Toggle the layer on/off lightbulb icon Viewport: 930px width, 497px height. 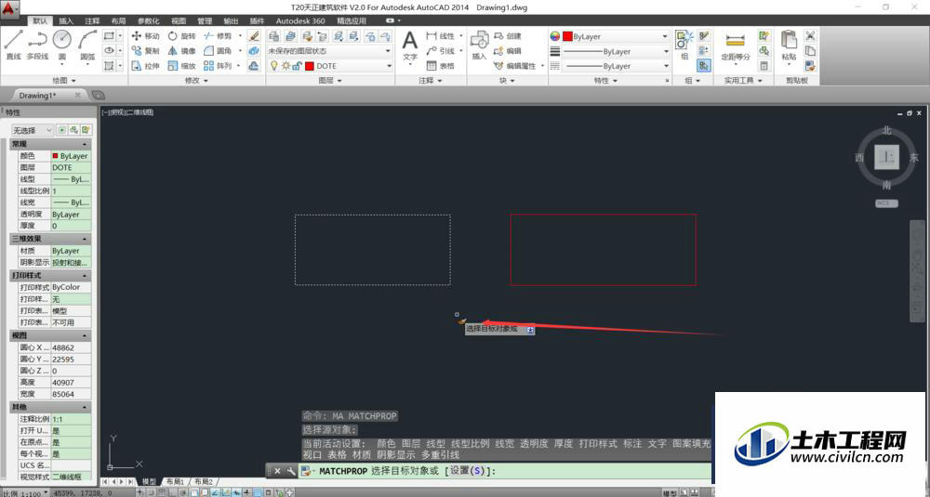click(273, 66)
